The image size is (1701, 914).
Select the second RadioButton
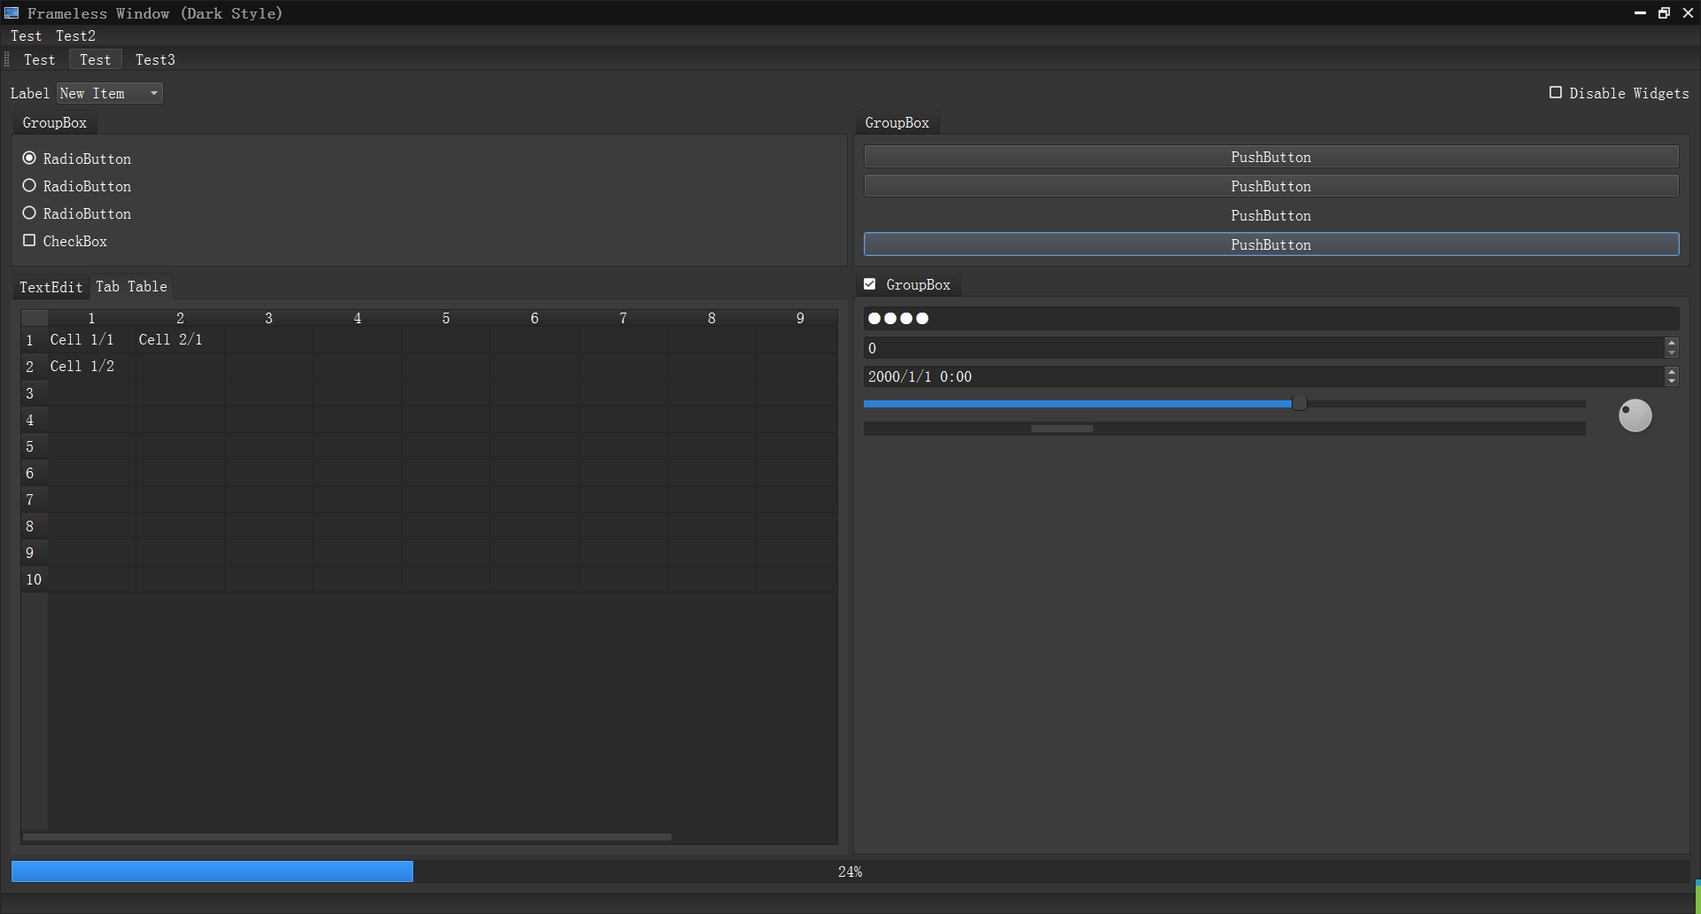pyautogui.click(x=29, y=185)
